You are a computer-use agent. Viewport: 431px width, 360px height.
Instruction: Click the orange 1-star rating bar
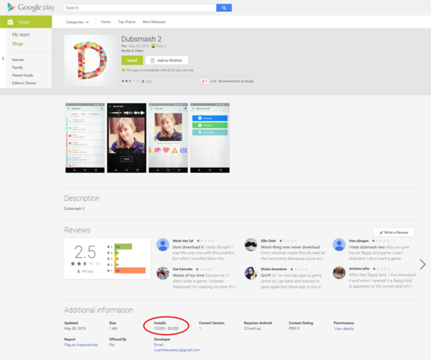[130, 271]
